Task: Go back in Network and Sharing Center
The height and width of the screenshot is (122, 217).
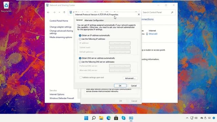Action: (x=48, y=12)
